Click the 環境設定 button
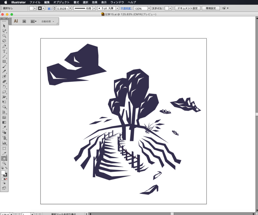Image resolution: width=258 pixels, height=215 pixels. (211, 8)
